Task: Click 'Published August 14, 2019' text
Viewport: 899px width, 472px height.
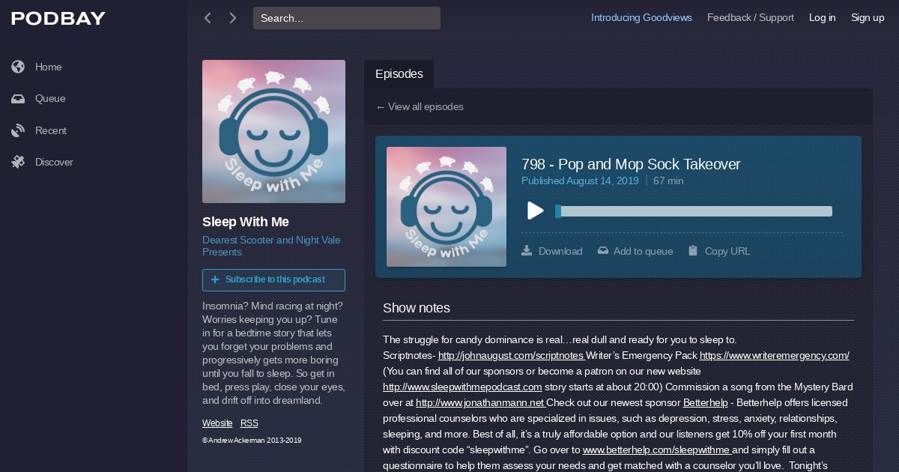Action: [580, 181]
